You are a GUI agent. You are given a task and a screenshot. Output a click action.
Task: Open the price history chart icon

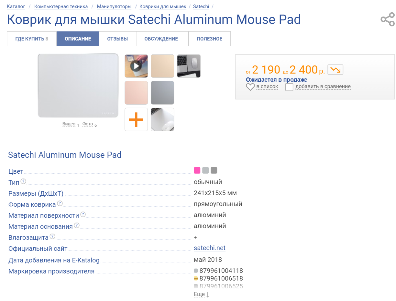335,70
